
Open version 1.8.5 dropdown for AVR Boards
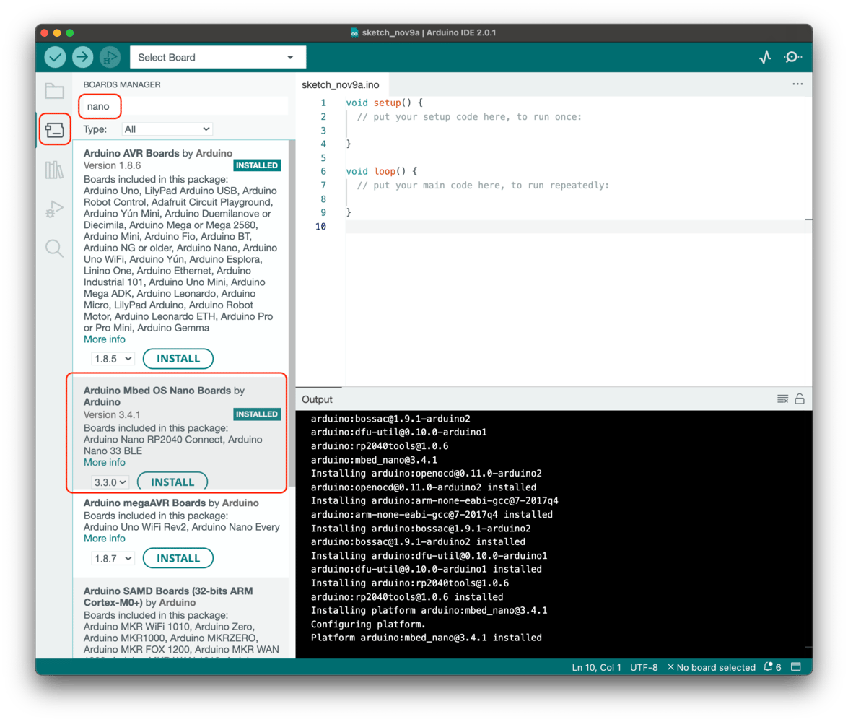(x=113, y=359)
